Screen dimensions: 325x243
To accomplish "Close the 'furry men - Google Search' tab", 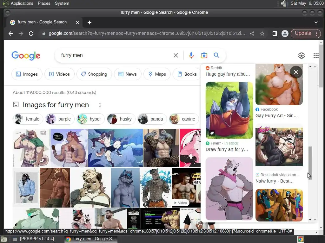I will tap(77, 22).
